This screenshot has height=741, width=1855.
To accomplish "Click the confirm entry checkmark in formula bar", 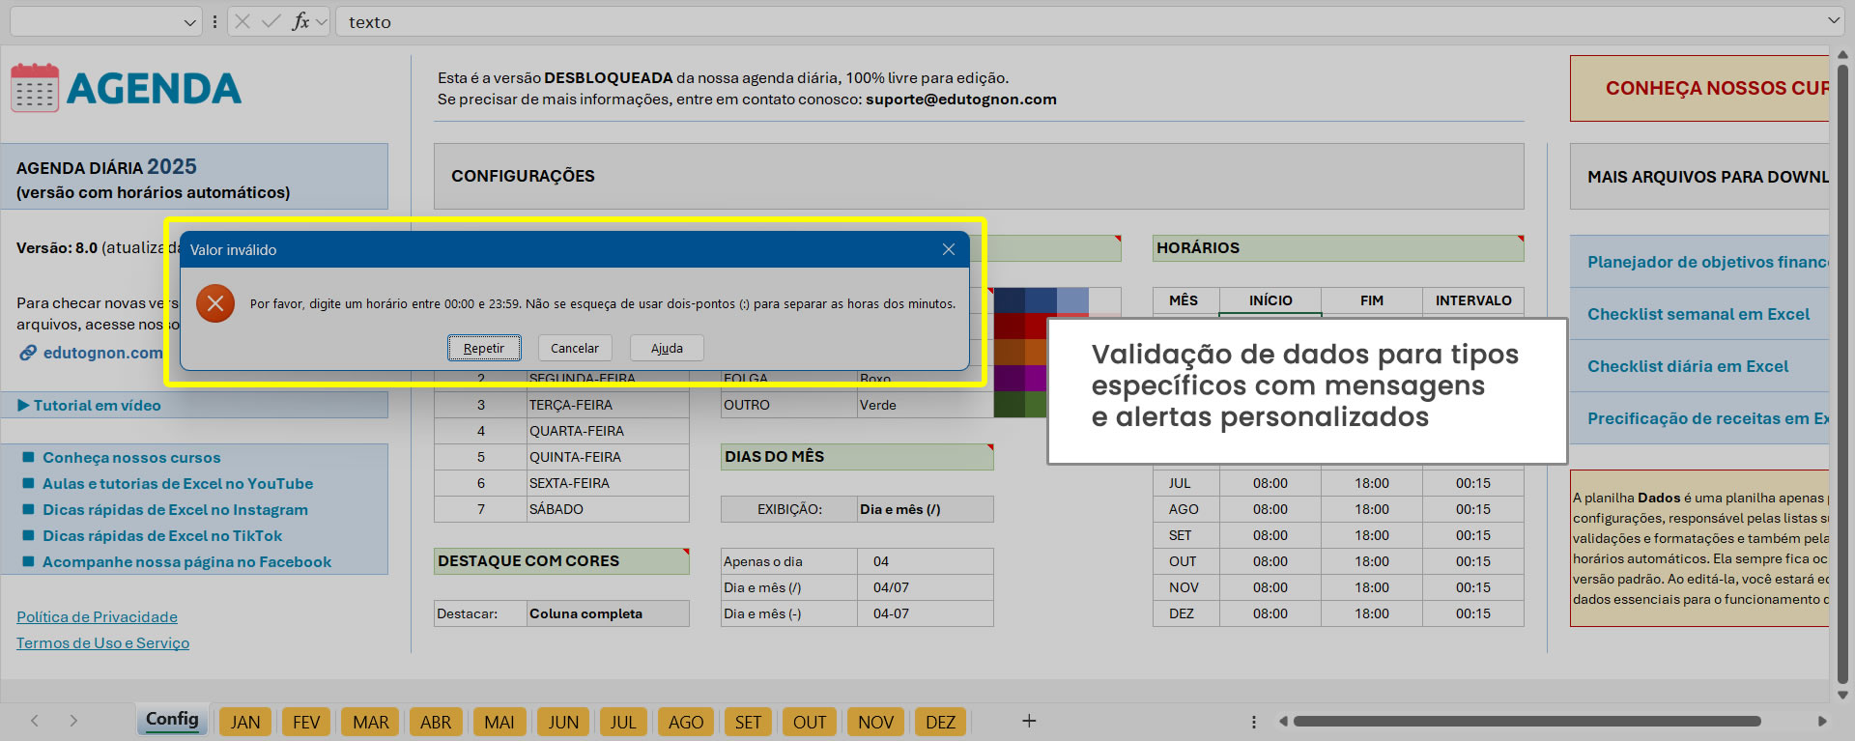I will 271,21.
